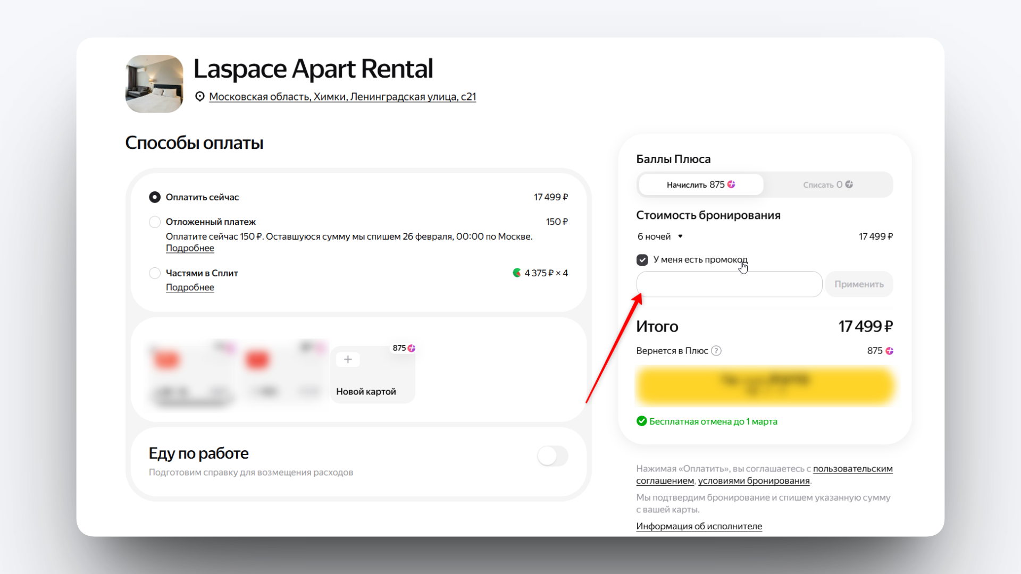
Task: Click the Итого total 17 499 ₽ amount
Action: click(x=866, y=326)
